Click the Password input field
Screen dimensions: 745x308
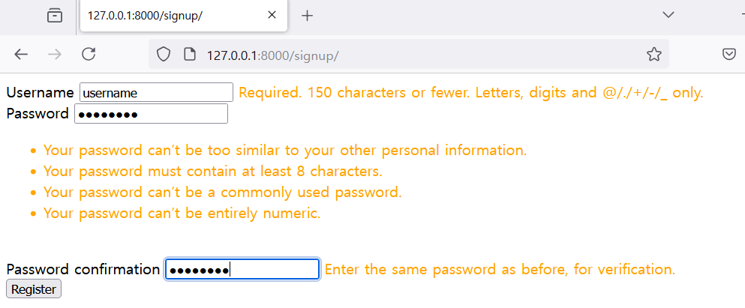150,114
